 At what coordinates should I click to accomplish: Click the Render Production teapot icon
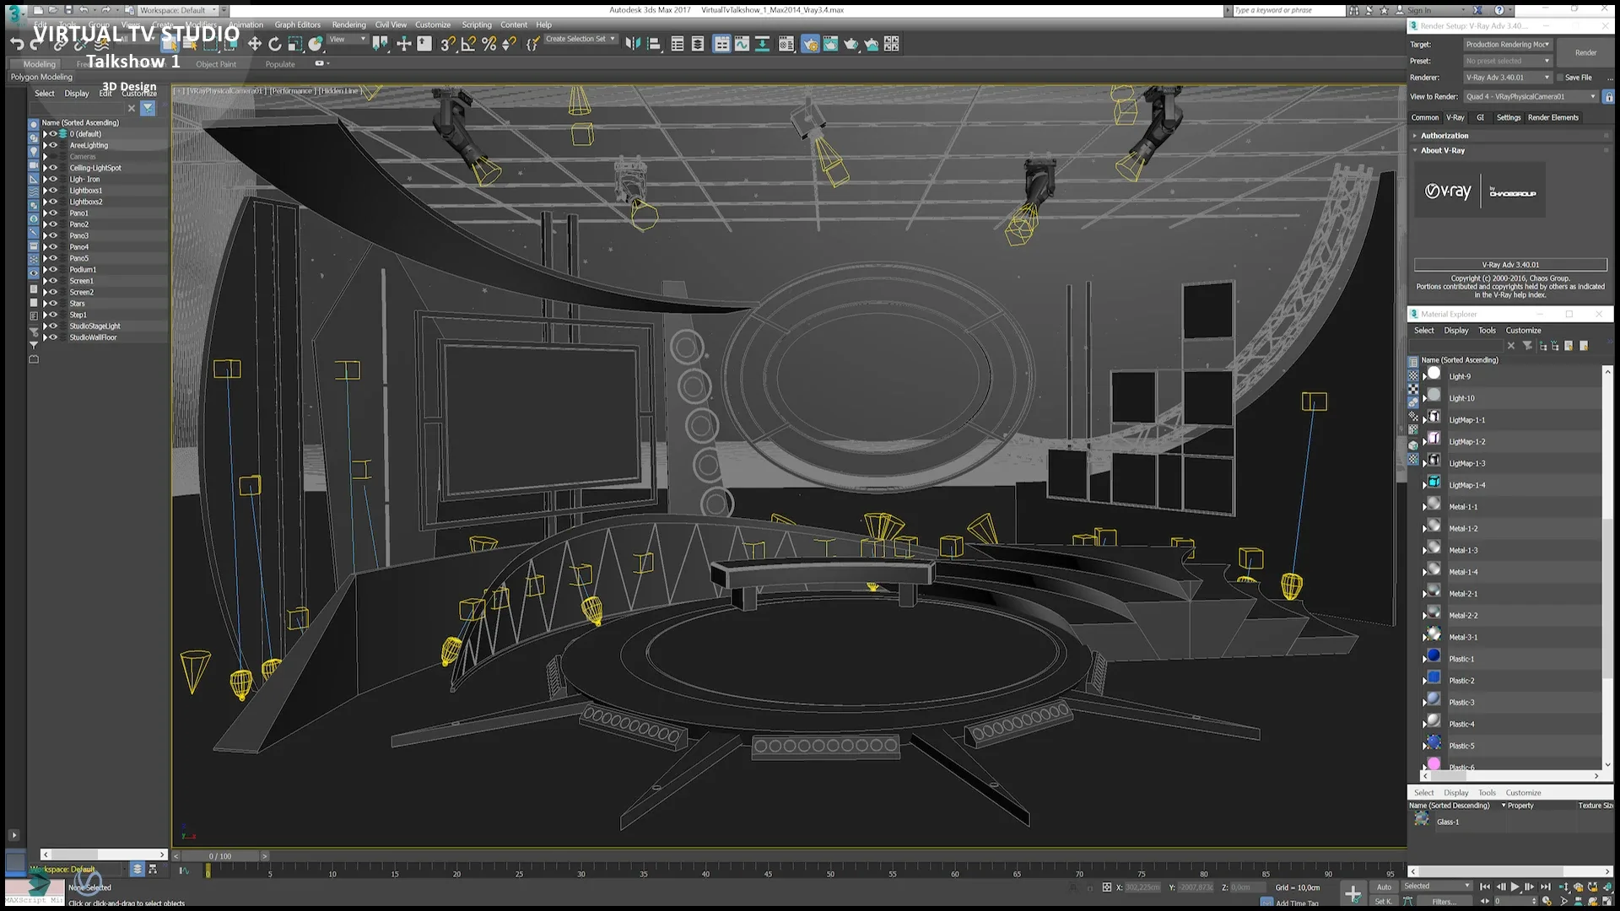[850, 44]
